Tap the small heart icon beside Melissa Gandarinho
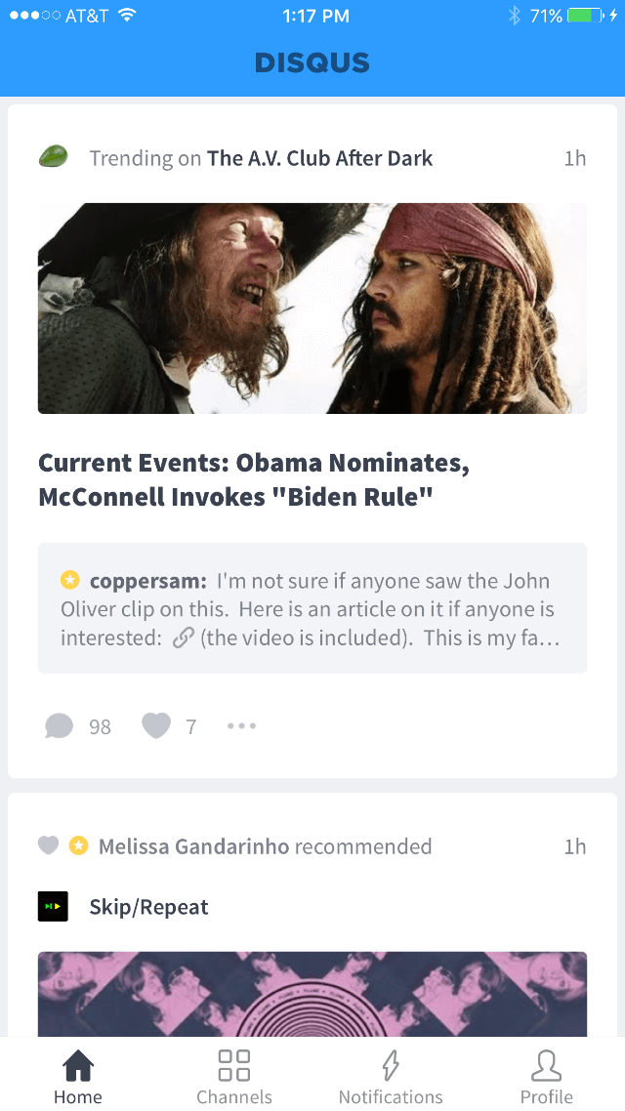 coord(48,845)
